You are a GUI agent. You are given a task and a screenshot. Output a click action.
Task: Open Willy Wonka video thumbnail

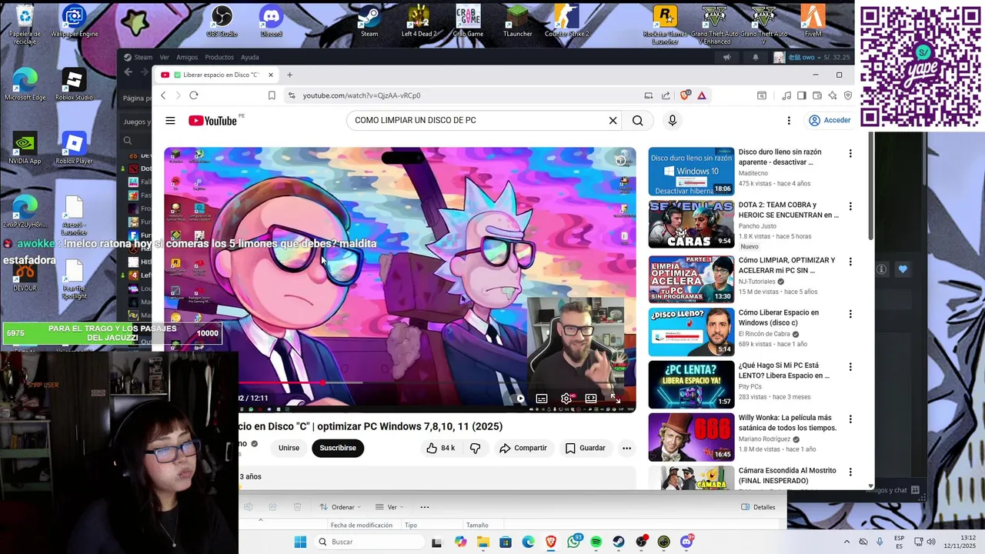coord(691,436)
